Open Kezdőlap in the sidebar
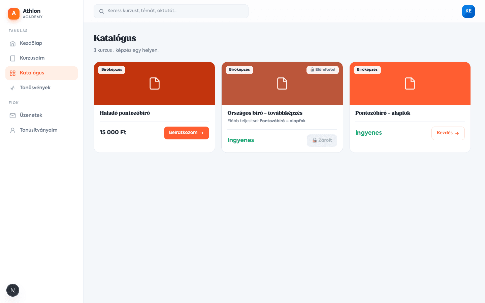The image size is (485, 303). pos(41,43)
